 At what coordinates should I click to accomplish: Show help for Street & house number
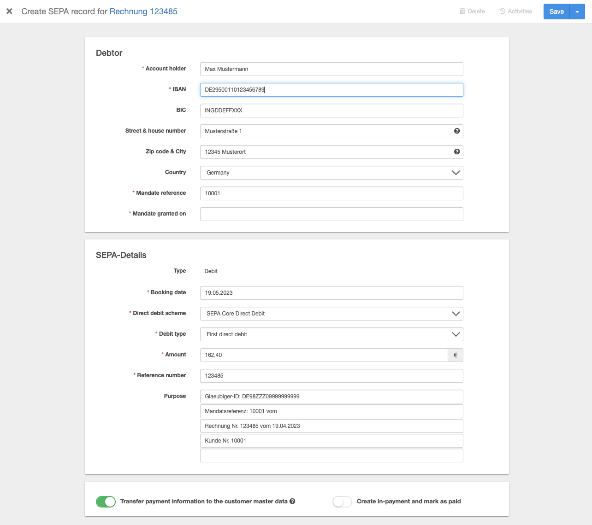click(457, 131)
